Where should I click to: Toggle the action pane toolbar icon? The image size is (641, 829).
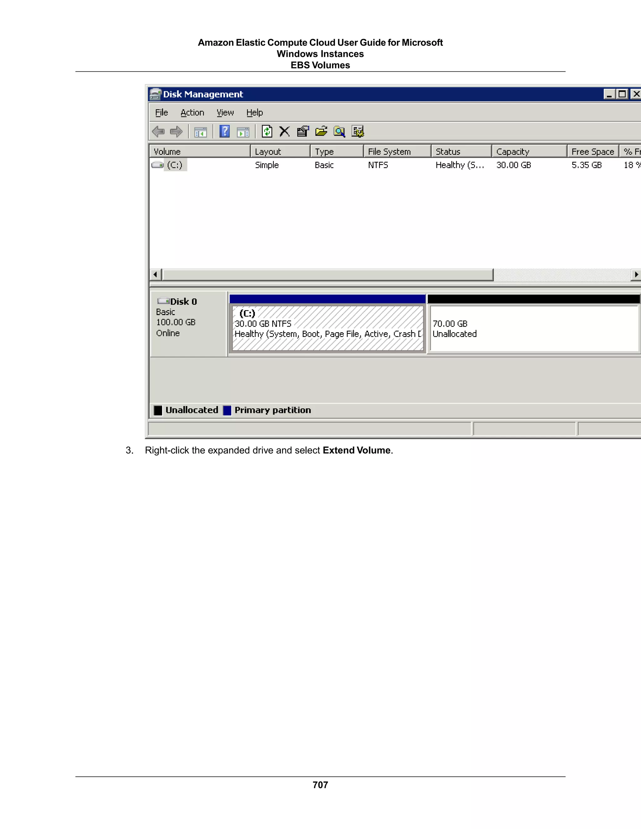[243, 132]
